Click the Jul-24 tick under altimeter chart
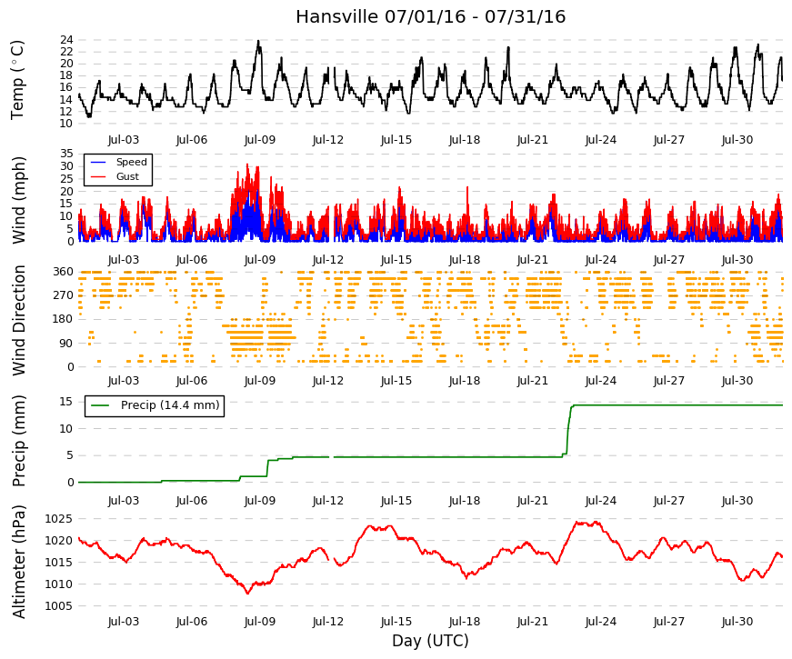792x659 pixels. 600,622
